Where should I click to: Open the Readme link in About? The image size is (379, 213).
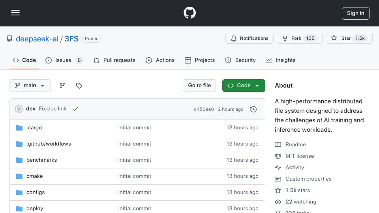pos(296,144)
